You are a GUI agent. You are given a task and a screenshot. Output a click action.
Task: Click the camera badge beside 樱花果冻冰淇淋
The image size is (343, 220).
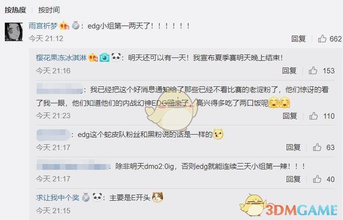click(x=105, y=57)
